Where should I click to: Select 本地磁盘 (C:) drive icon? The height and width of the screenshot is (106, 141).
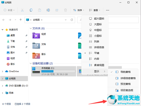36,70
